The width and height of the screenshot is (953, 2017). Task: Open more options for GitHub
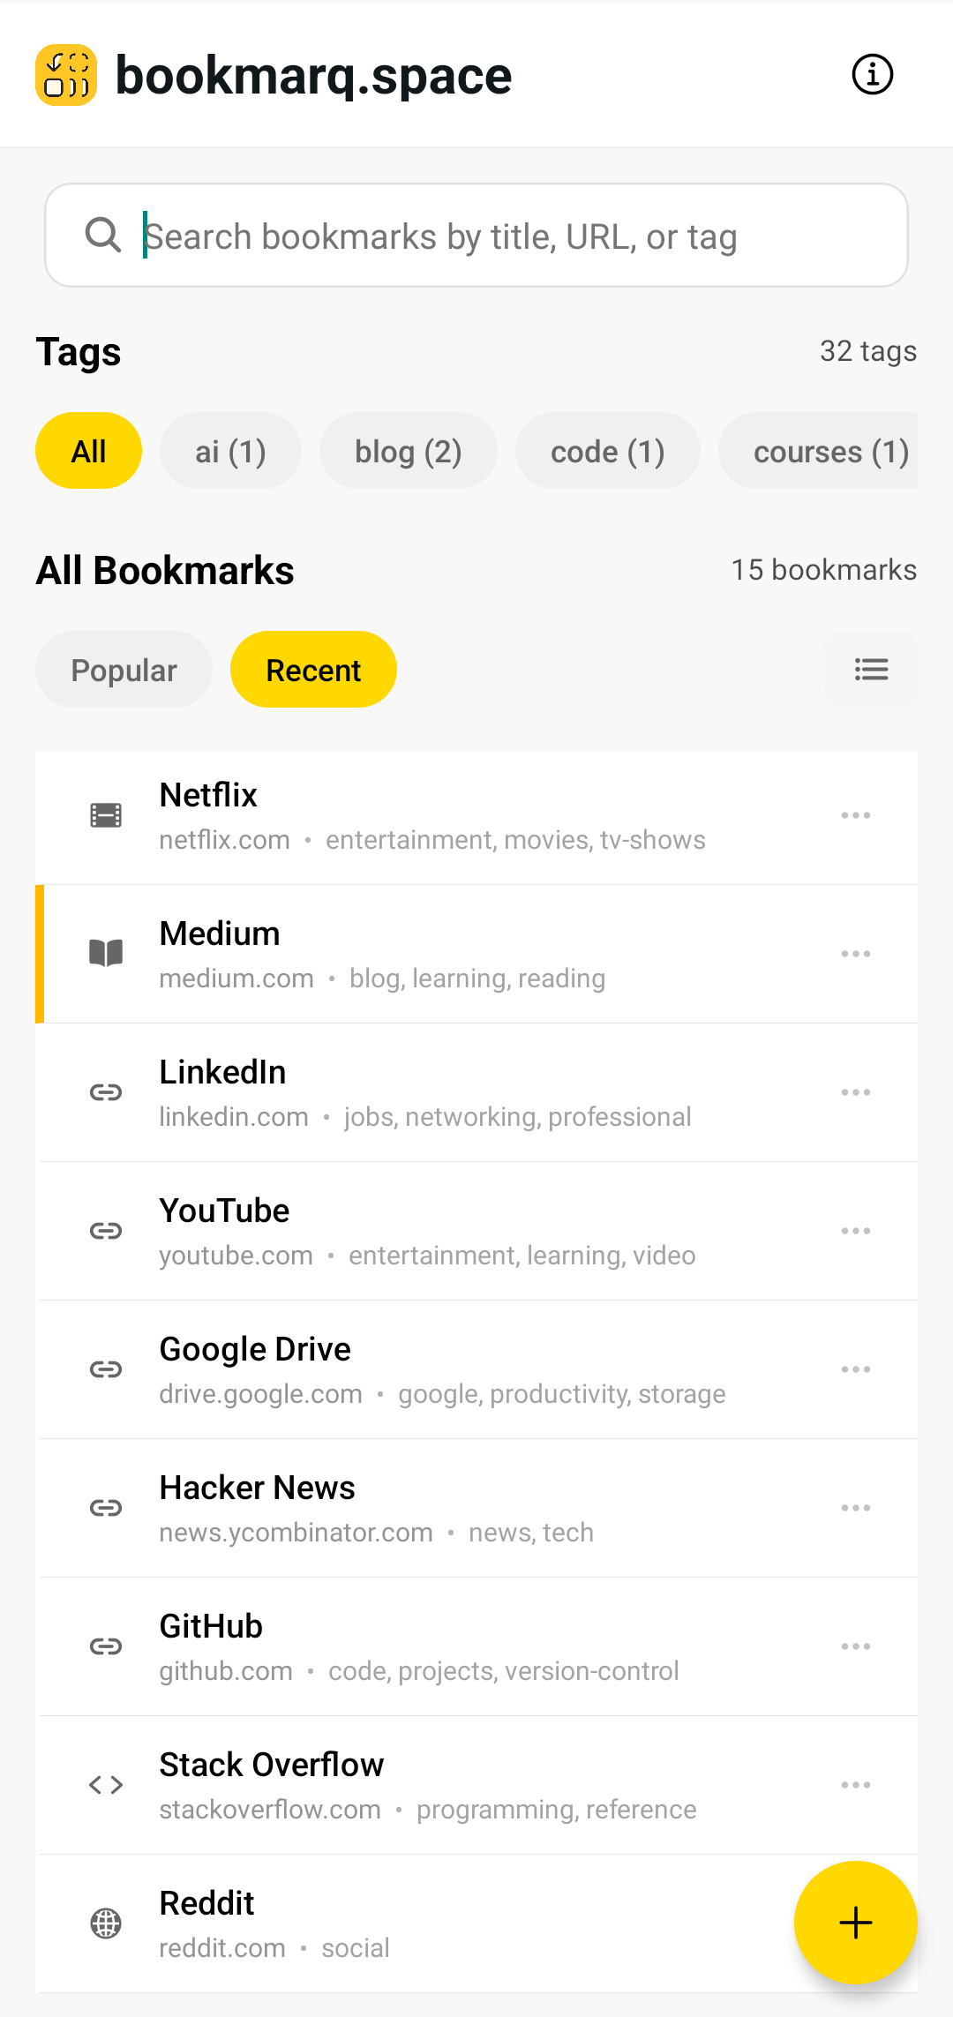click(856, 1646)
